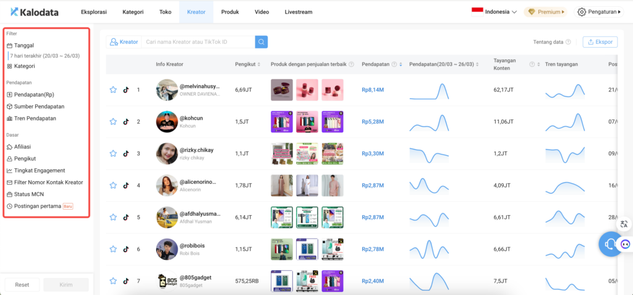Click the Premium diamond icon

pos(531,12)
